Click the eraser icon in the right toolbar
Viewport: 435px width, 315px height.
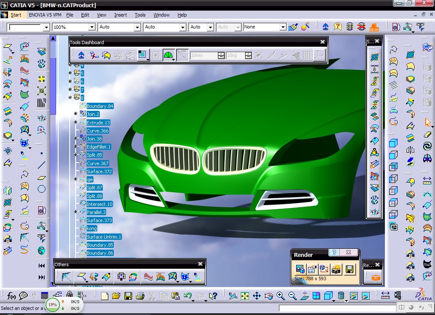click(427, 135)
